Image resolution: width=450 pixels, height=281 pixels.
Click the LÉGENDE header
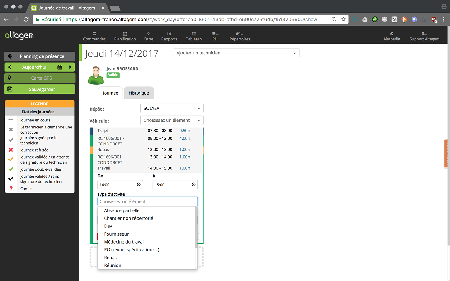[40, 104]
